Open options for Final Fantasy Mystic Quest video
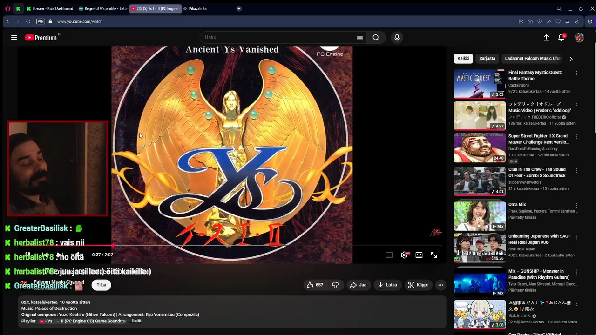The height and width of the screenshot is (335, 596). [576, 73]
